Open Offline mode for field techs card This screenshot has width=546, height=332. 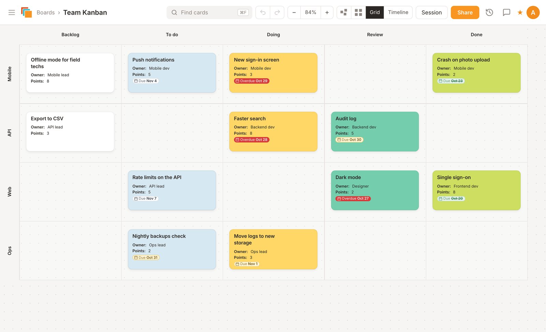click(70, 73)
